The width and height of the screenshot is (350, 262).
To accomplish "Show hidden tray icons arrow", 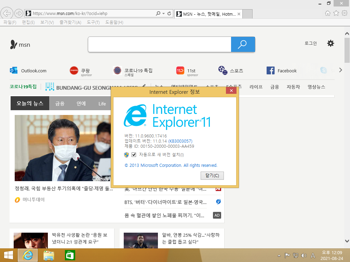I will (279, 256).
